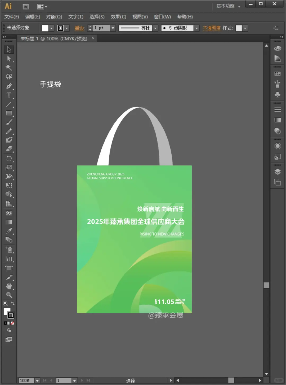Choose the Magic Wand tool
286x385 pixels.
(9, 67)
